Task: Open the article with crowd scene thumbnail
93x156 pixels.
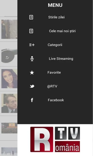Action: [9, 128]
